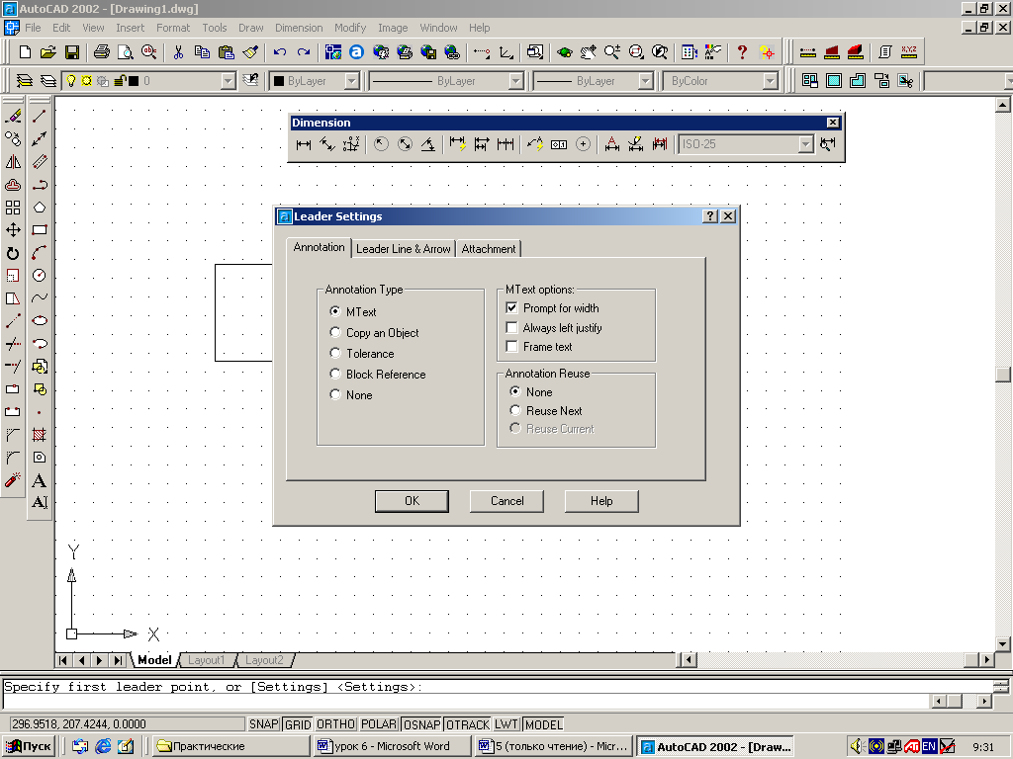Switch to the Layout1 tab

206,659
